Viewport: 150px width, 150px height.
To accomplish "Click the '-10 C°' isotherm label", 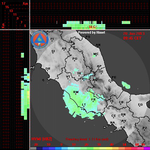I will coord(92,27).
